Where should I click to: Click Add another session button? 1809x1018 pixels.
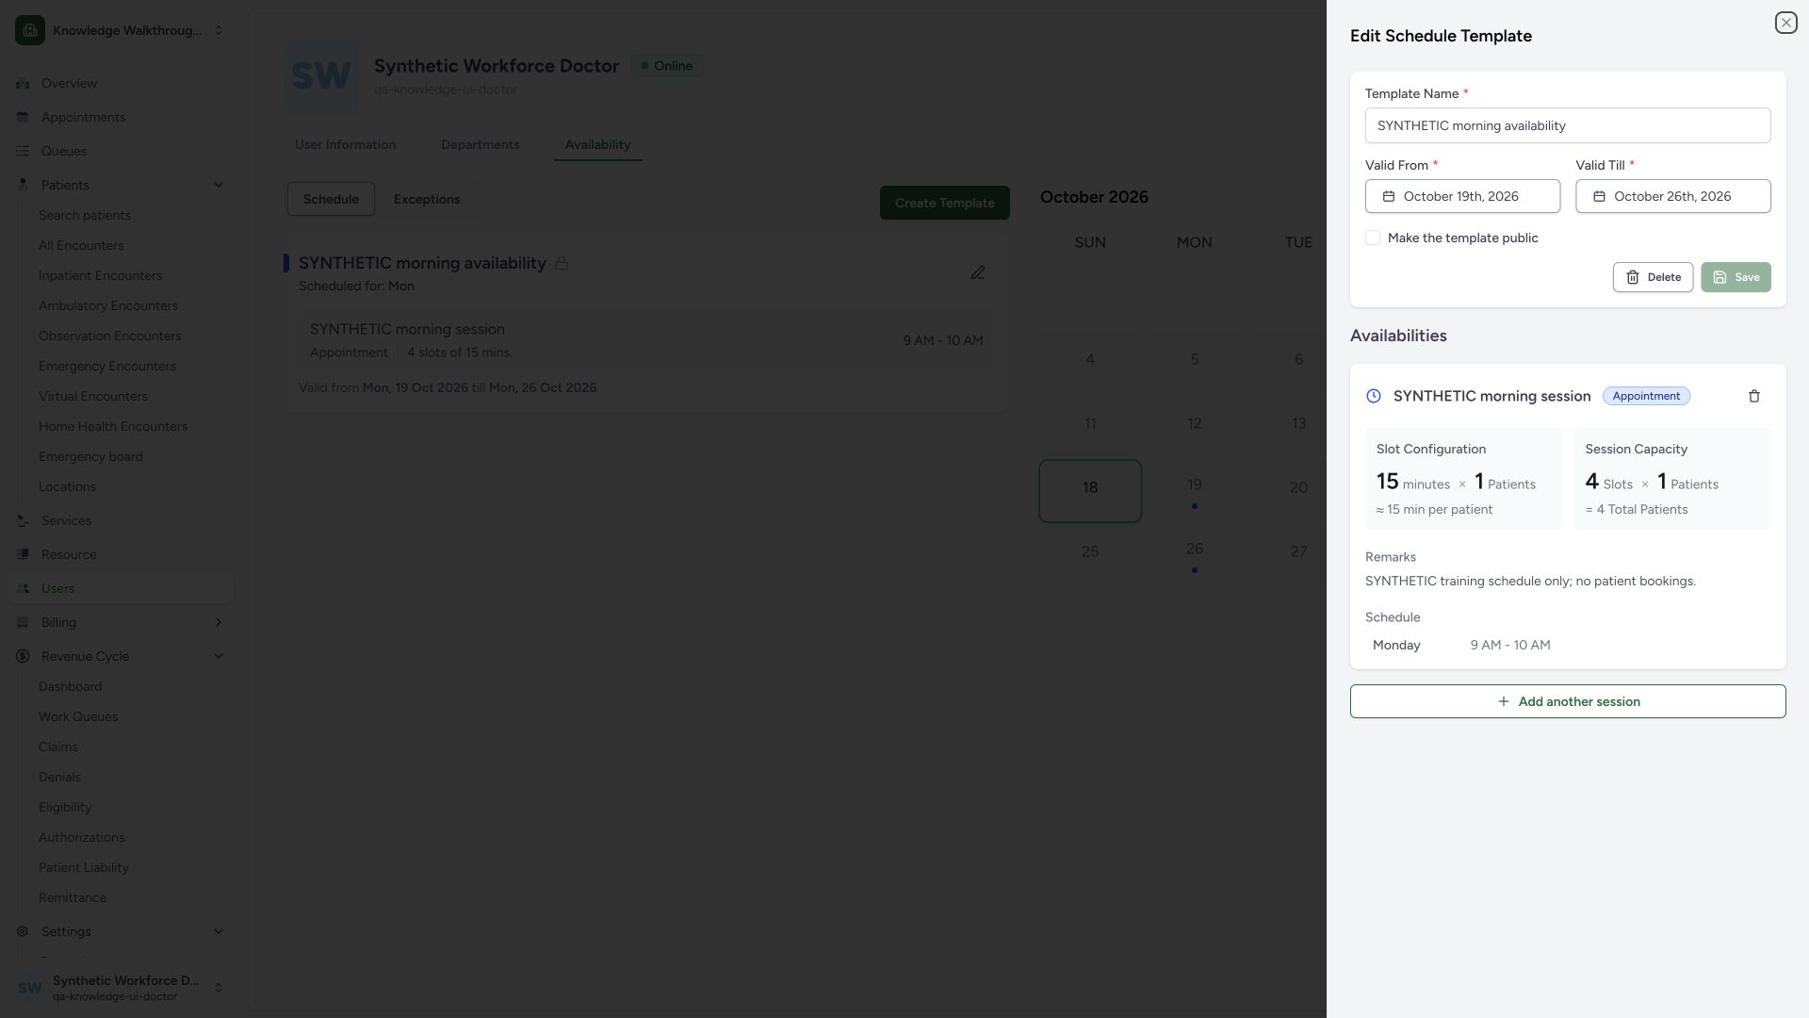point(1568,701)
